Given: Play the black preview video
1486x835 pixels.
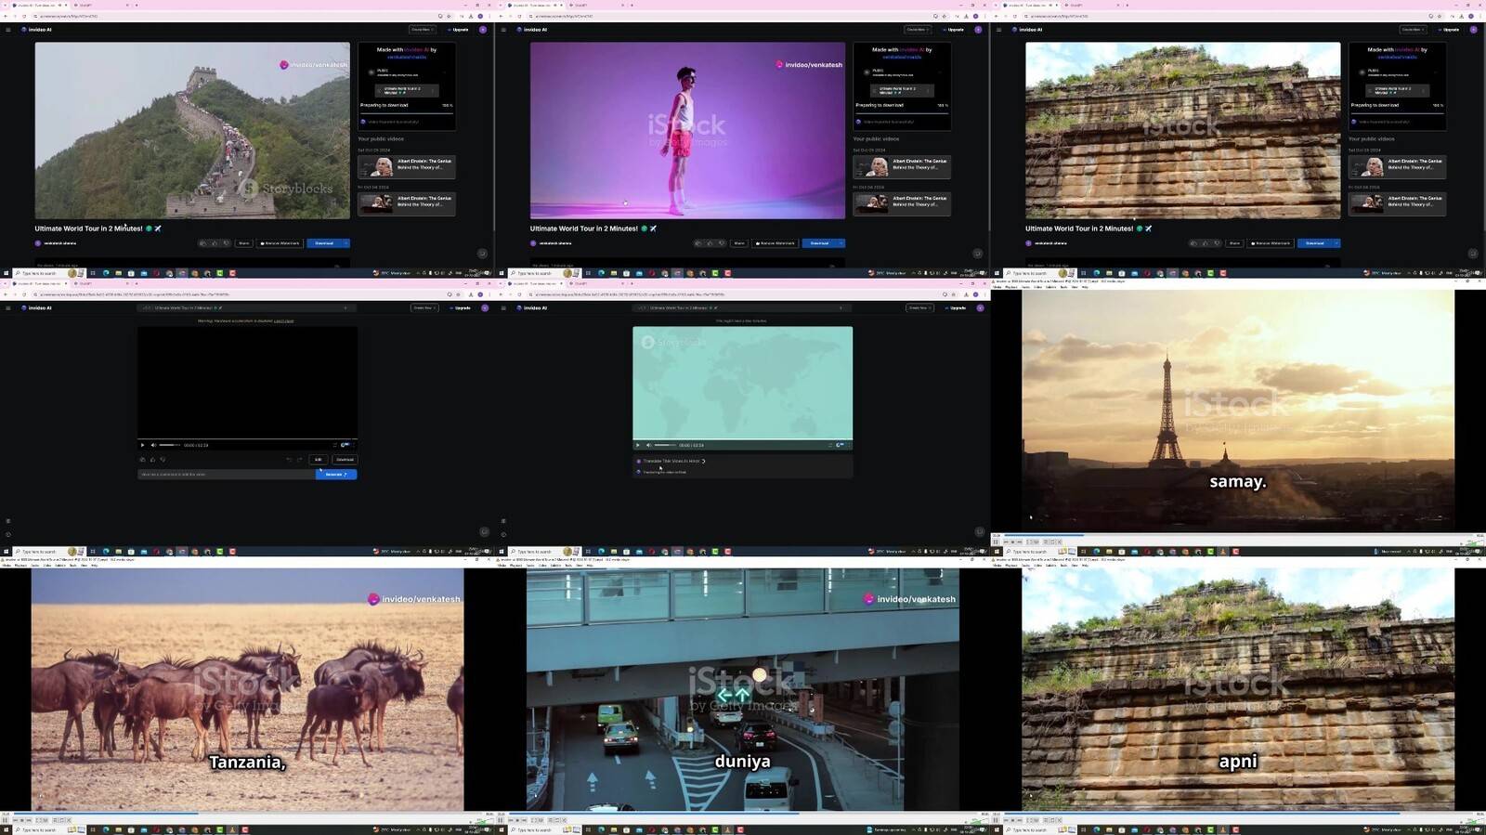Looking at the screenshot, I should (x=142, y=445).
